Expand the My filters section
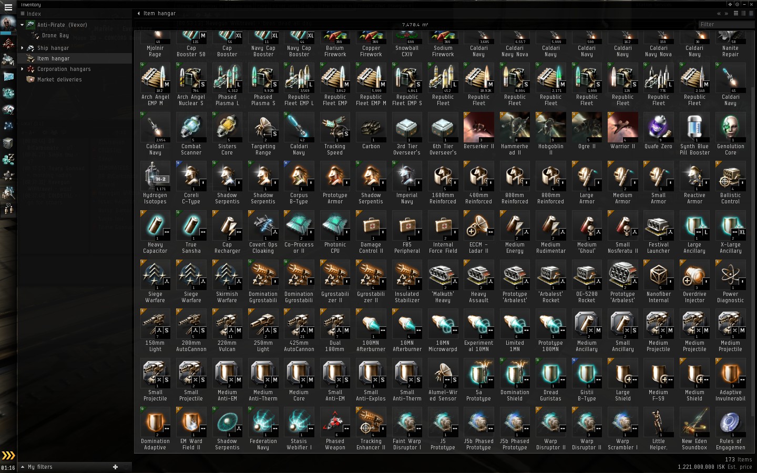Viewport: 757px width, 473px height. [x=23, y=467]
